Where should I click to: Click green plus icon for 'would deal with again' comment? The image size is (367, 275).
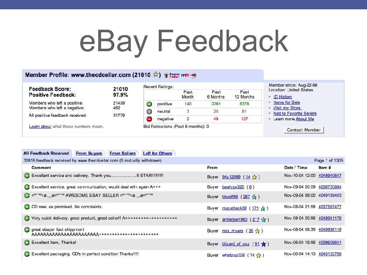[27, 187]
